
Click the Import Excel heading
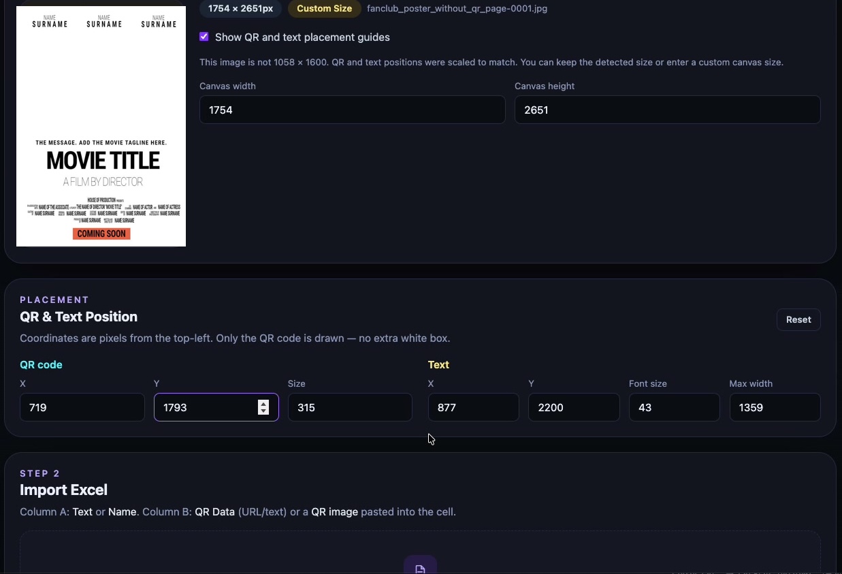(63, 490)
